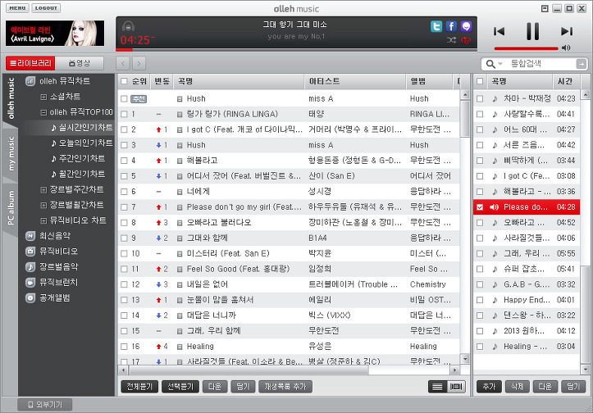The width and height of the screenshot is (593, 413).
Task: Open lyrics icon for Healing chart row
Action: coord(180,347)
